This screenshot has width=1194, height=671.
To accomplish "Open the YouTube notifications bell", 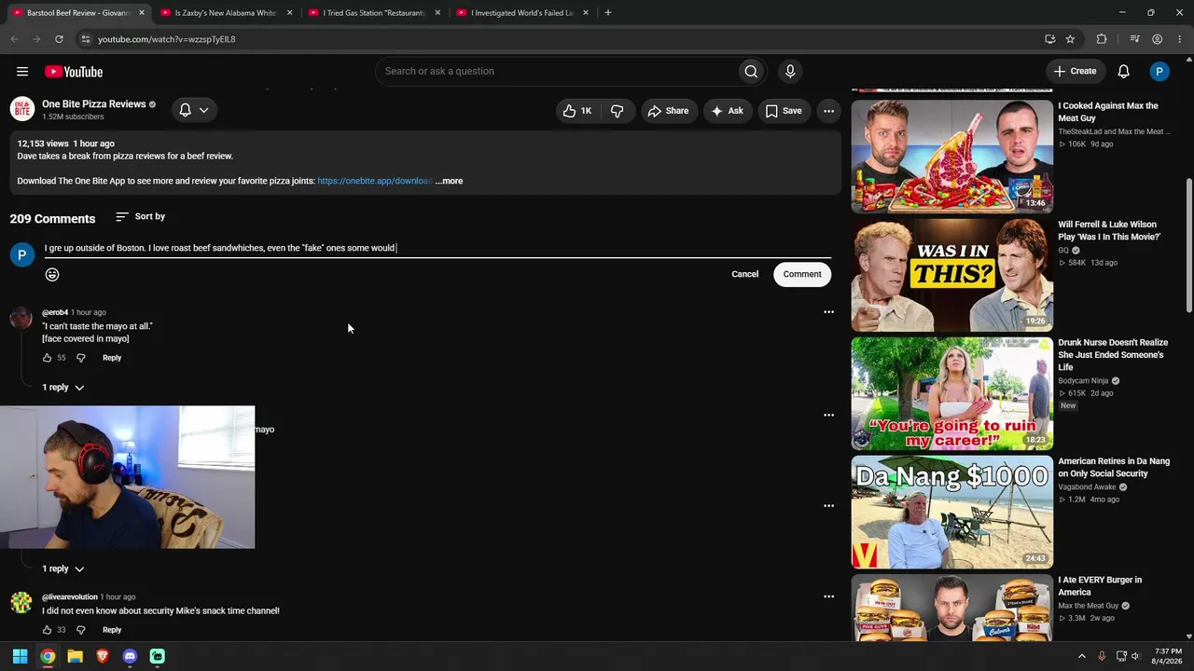I will [1124, 72].
